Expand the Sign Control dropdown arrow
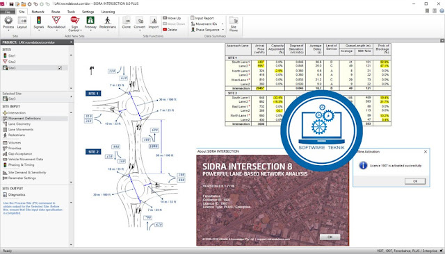This screenshot has width=445, height=254. tap(81, 31)
